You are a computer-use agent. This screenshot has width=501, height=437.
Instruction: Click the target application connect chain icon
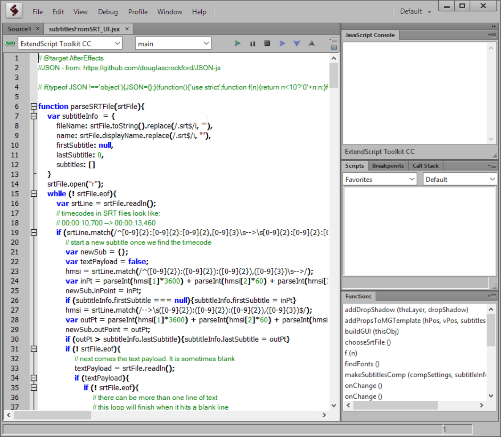click(x=9, y=43)
